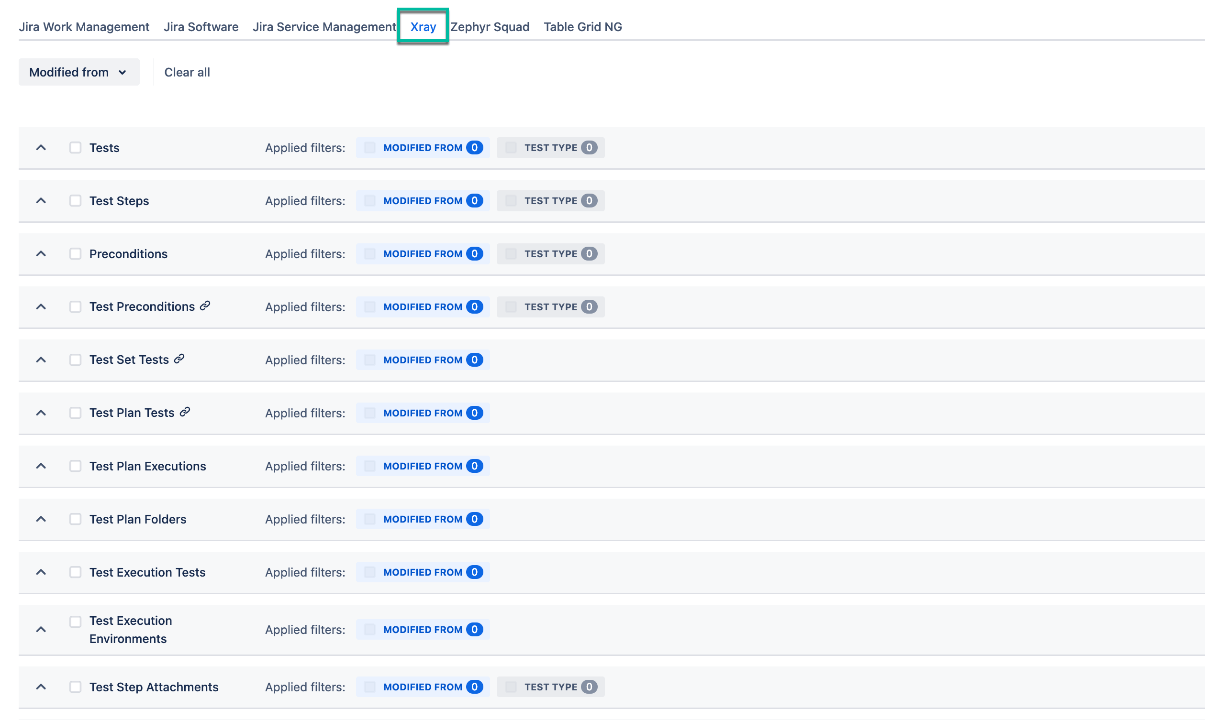
Task: Toggle Modified From filter on Test Set Tests row
Action: [423, 360]
